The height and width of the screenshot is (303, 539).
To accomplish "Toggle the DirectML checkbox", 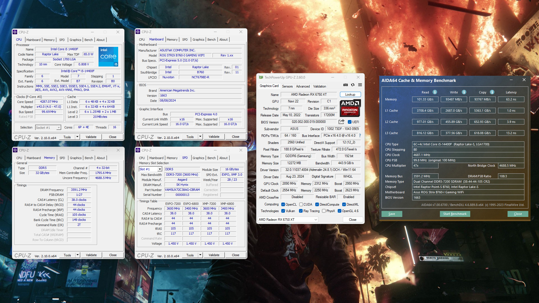I will click(x=344, y=205).
